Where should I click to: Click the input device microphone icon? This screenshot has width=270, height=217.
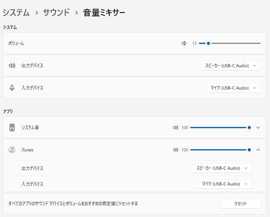tap(12, 88)
